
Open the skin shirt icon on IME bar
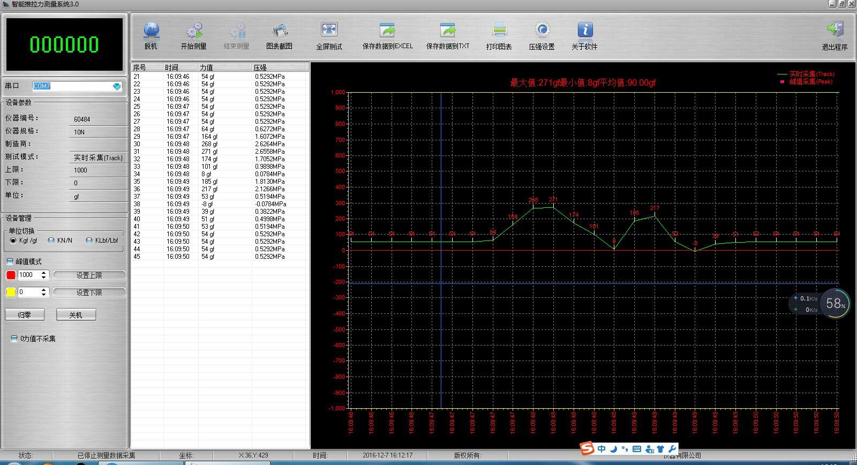[660, 449]
